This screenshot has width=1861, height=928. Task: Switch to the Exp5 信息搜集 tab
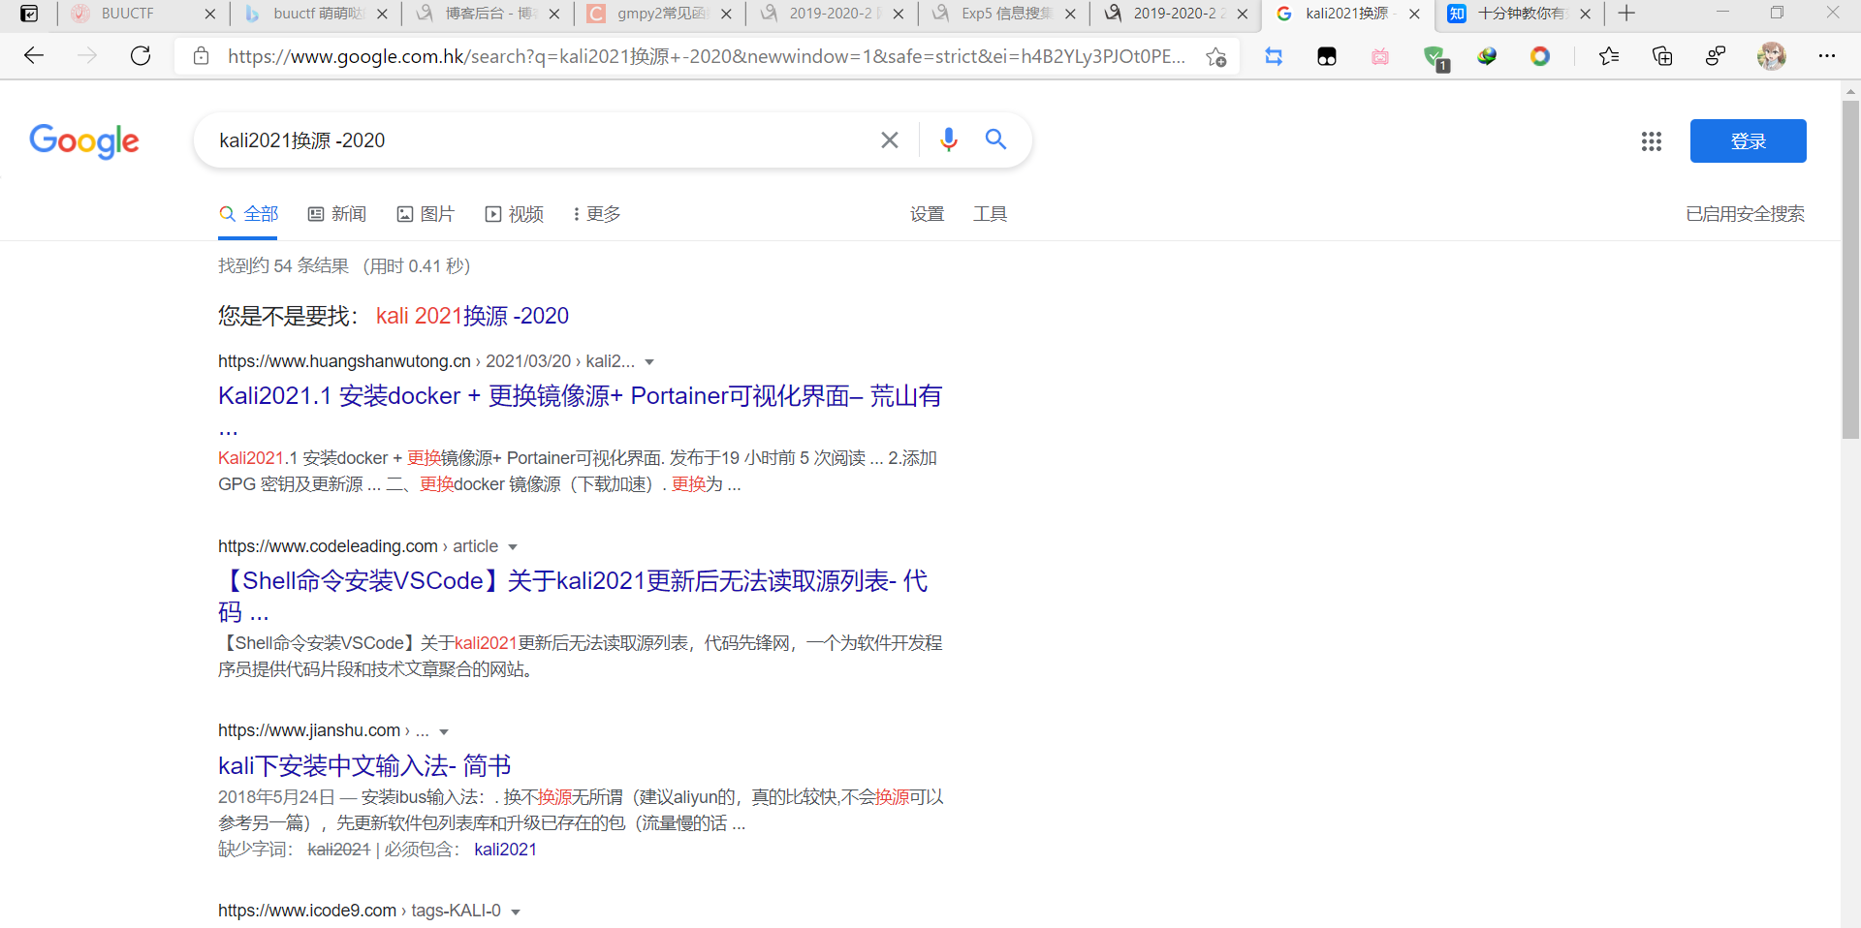pyautogui.click(x=1003, y=14)
